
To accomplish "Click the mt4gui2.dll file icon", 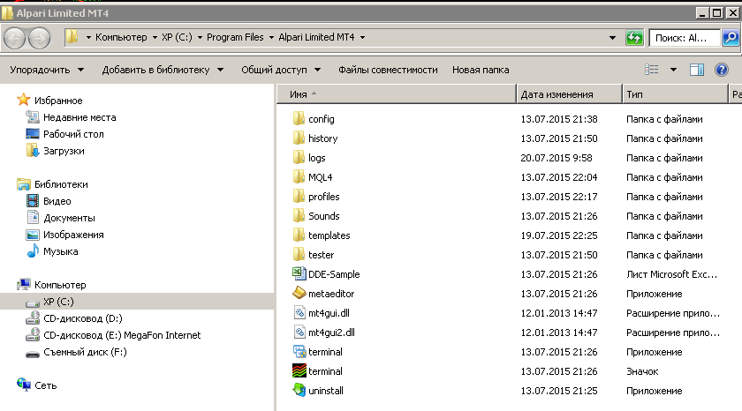I will click(299, 333).
